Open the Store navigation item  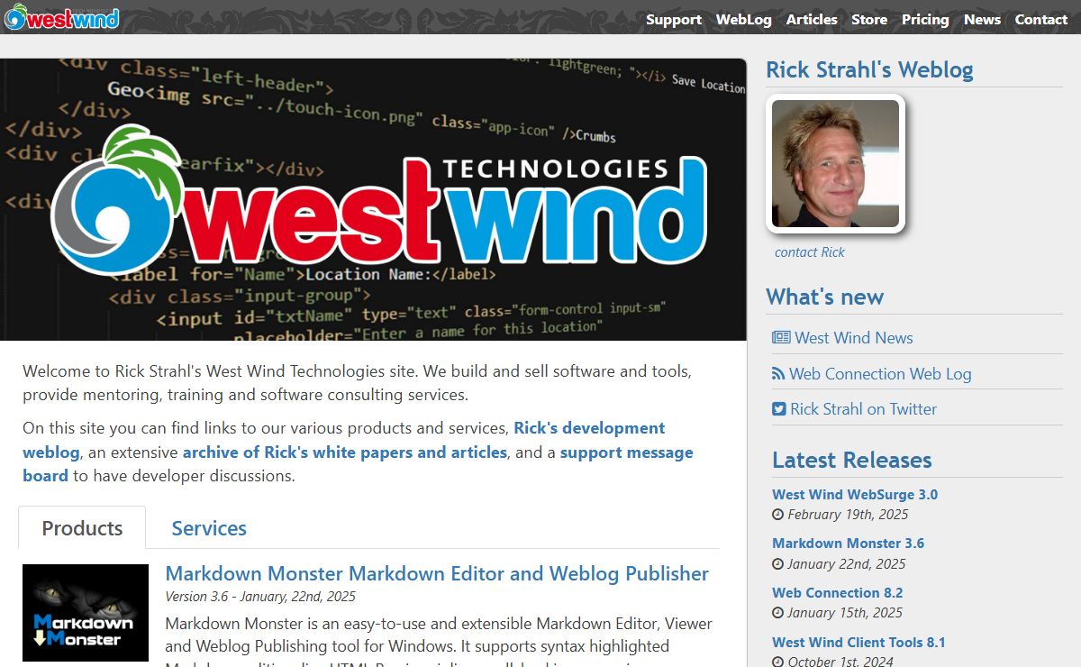coord(869,19)
